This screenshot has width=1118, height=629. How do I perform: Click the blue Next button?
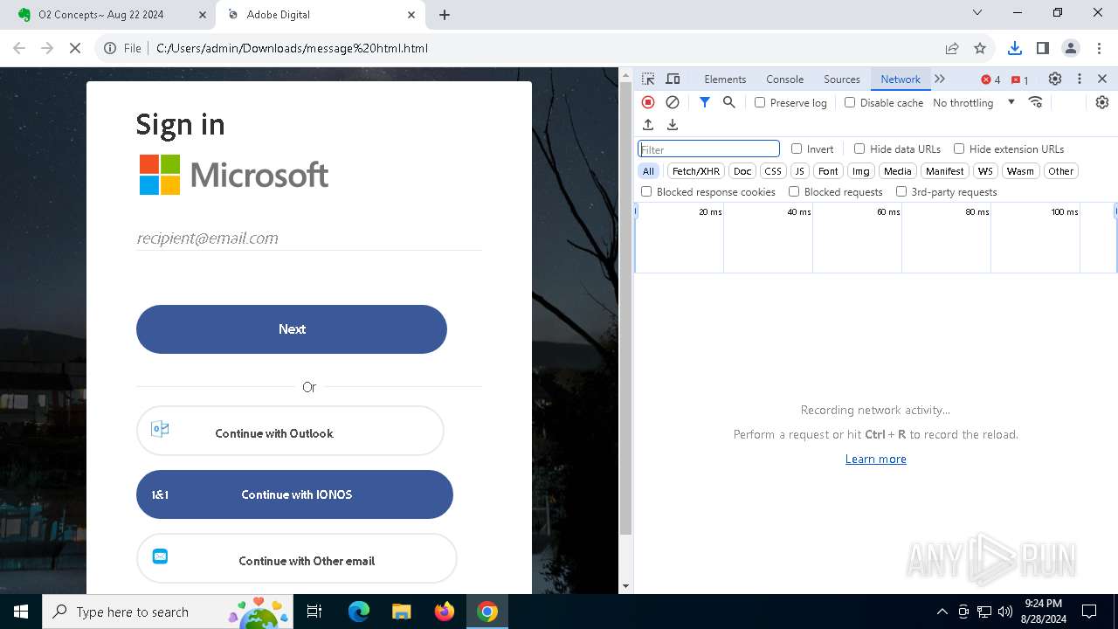point(292,329)
